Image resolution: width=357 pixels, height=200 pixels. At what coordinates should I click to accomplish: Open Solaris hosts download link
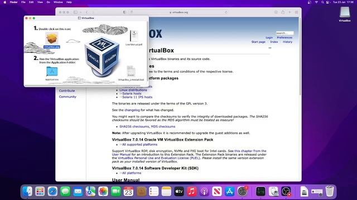[x=132, y=93]
